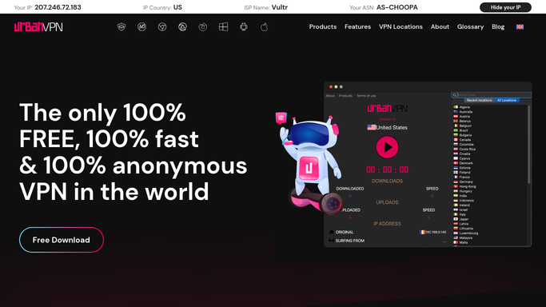Choose the Apple platform icon

pyautogui.click(x=265, y=27)
